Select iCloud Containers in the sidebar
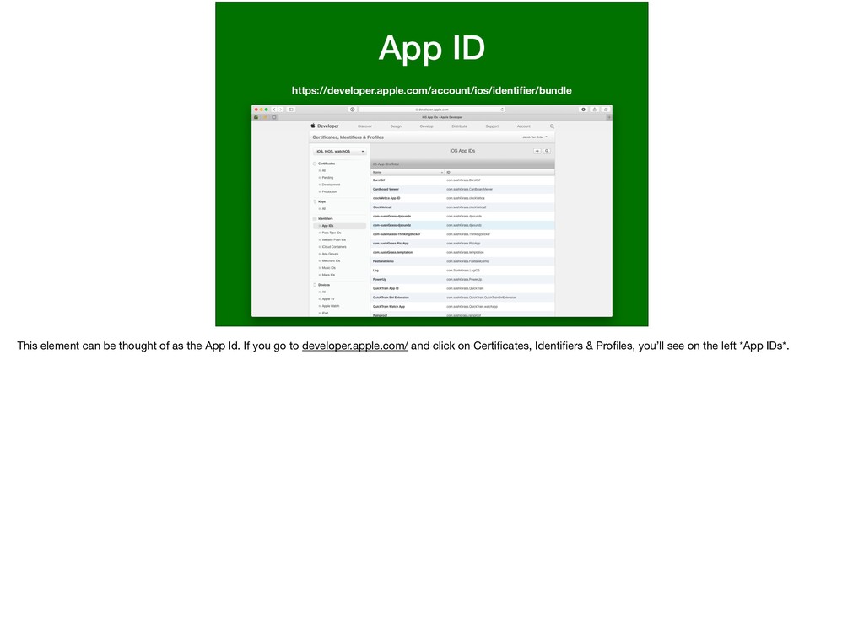864x644 pixels. click(334, 247)
